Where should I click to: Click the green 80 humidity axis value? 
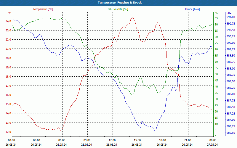(x=216, y=37)
